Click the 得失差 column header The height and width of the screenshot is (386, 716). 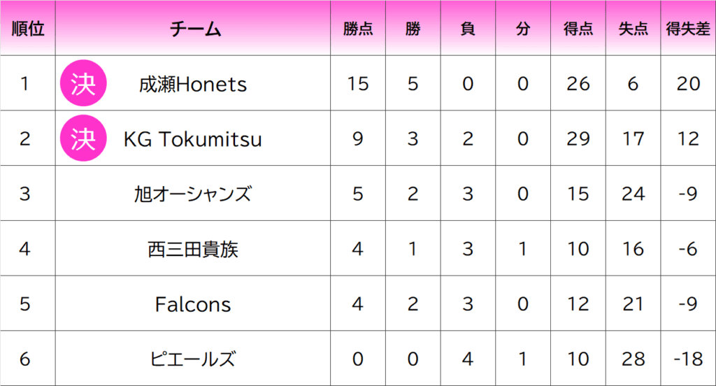(688, 29)
